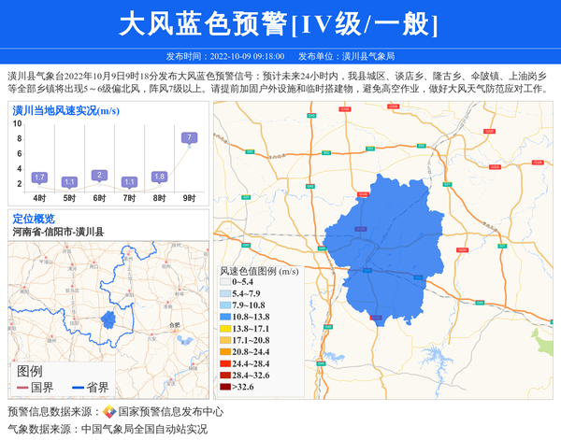Viewport: 561px width, 440px height.
Task: Click the 定位概览 heading
Action: coord(34,219)
